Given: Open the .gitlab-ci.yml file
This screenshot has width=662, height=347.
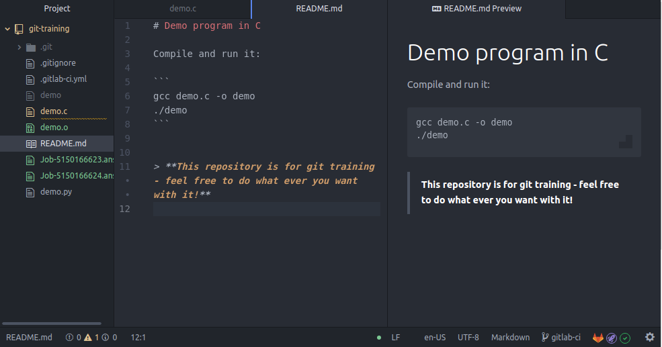Looking at the screenshot, I should coord(63,79).
